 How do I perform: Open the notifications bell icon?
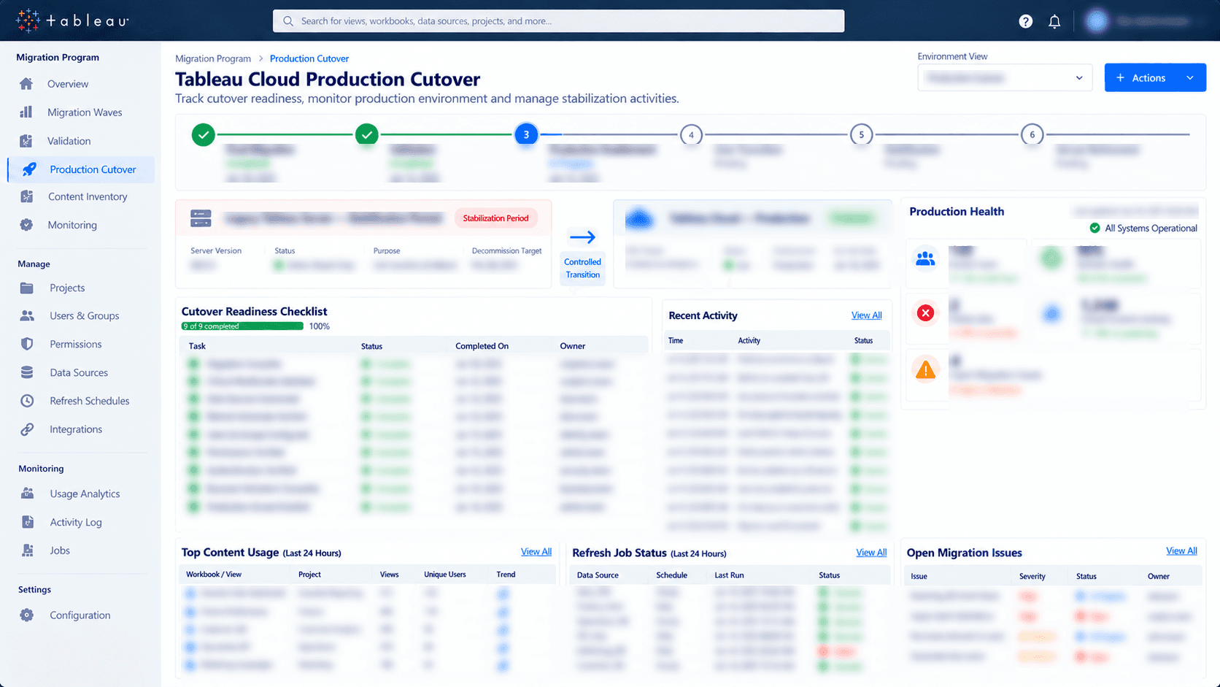point(1054,21)
